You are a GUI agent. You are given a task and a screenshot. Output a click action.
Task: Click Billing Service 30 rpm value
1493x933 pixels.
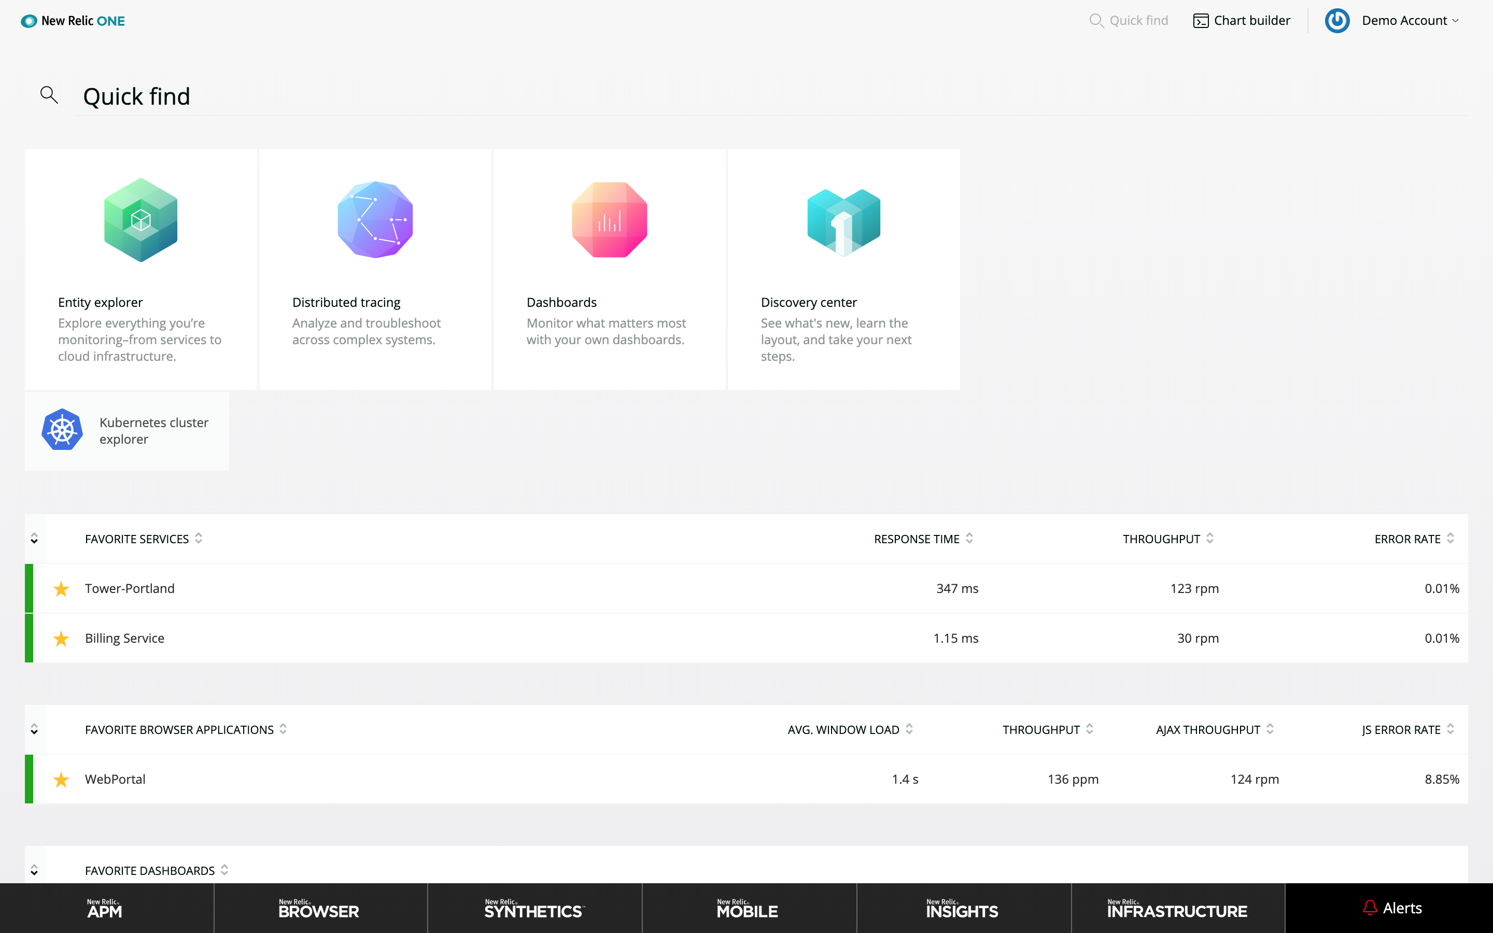click(x=1198, y=639)
